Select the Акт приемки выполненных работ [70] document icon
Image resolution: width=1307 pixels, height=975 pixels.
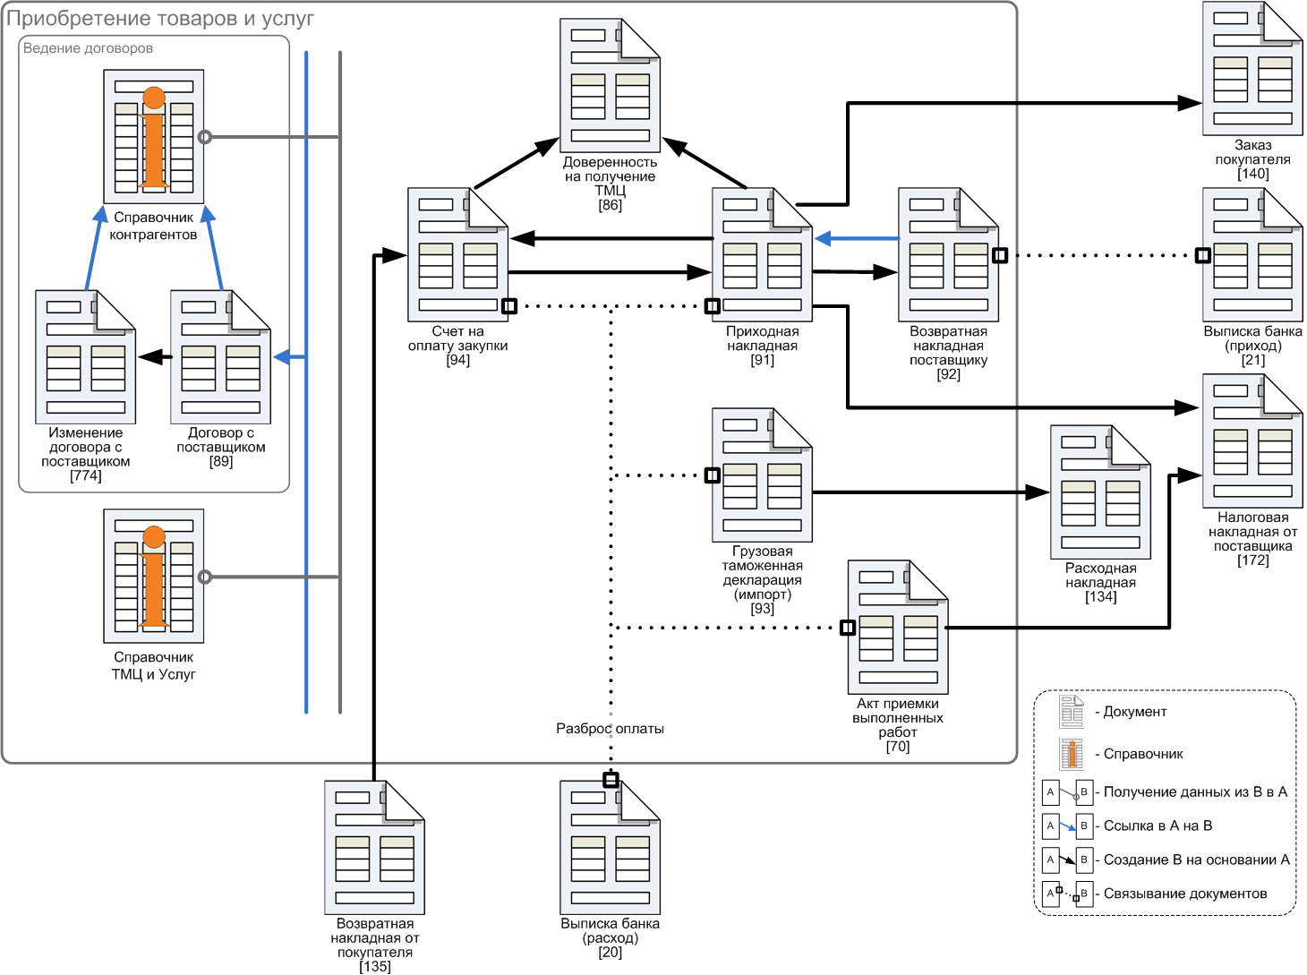coord(898,628)
